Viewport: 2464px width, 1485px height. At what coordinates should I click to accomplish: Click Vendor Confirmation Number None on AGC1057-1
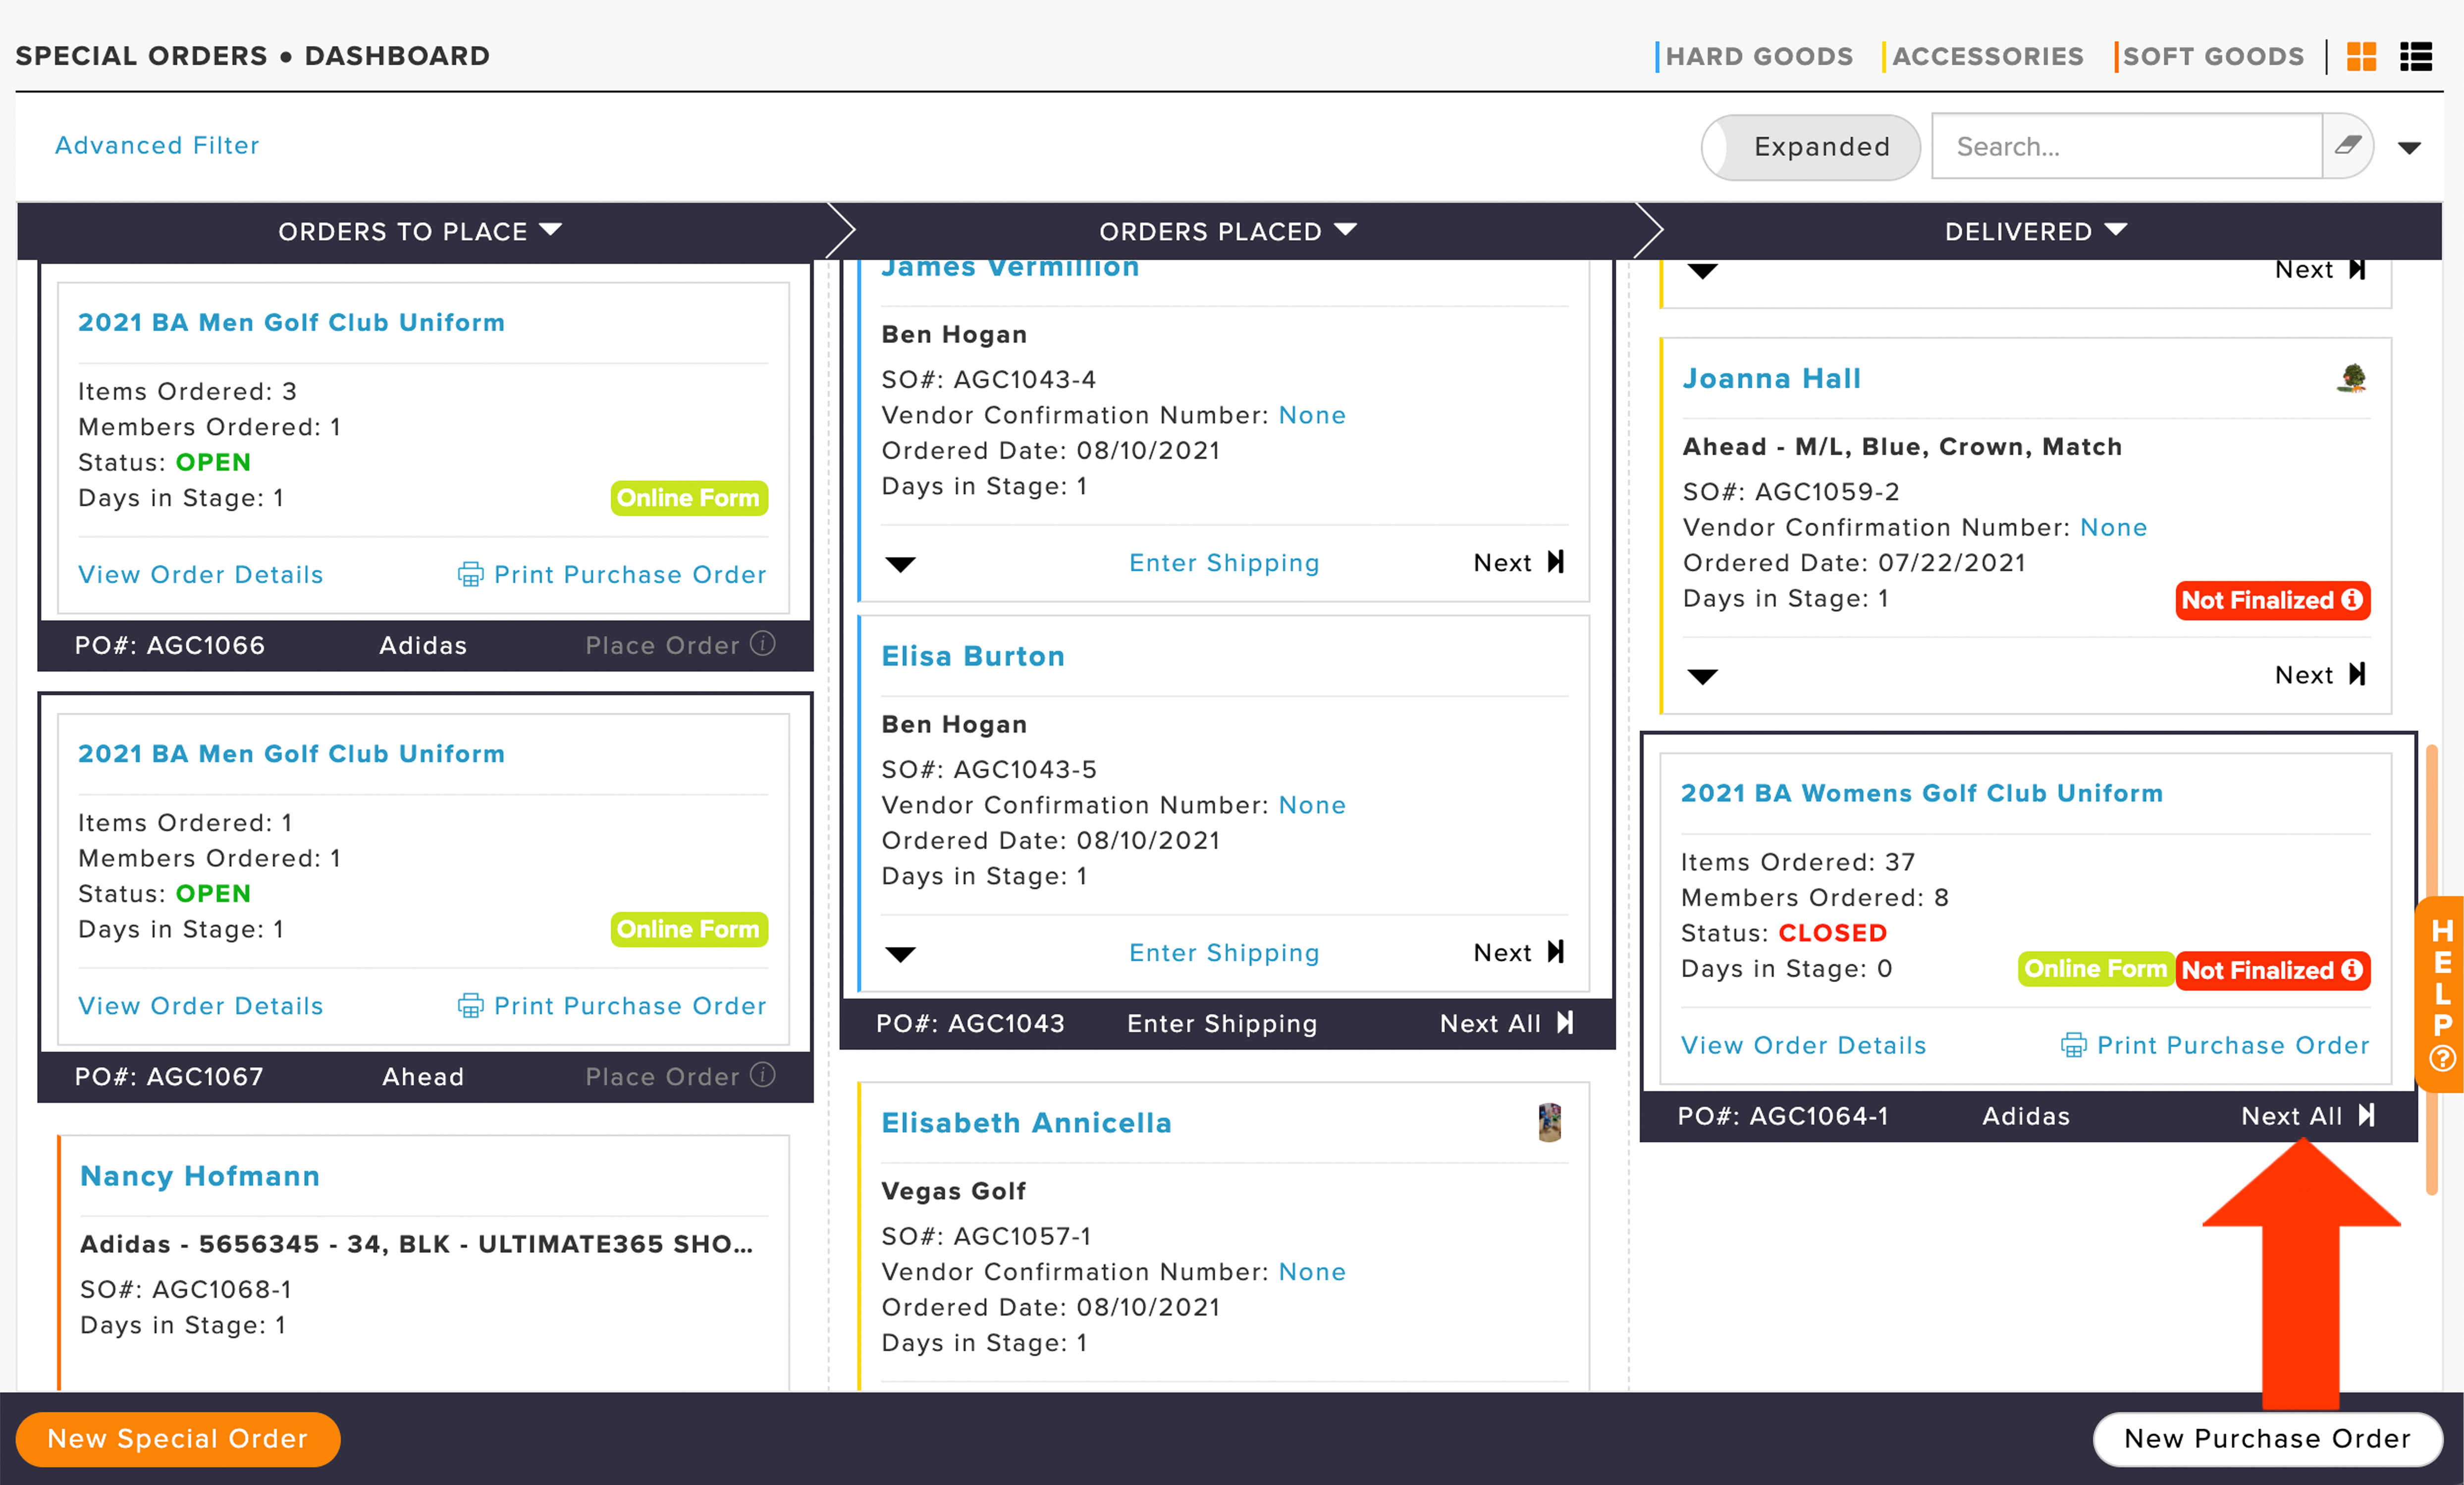coord(1312,1272)
